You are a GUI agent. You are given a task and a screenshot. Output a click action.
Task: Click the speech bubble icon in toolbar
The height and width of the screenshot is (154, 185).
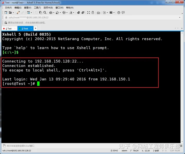coord(123,13)
